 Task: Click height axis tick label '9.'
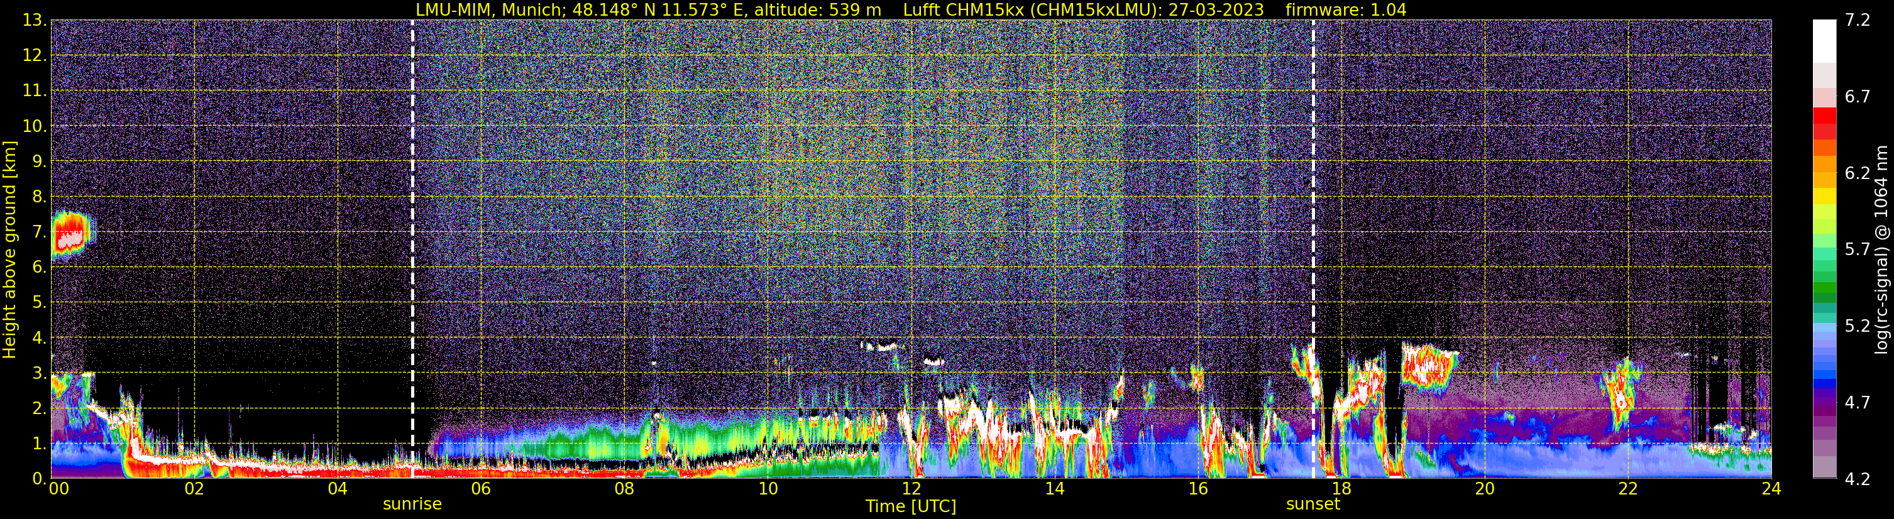(40, 161)
